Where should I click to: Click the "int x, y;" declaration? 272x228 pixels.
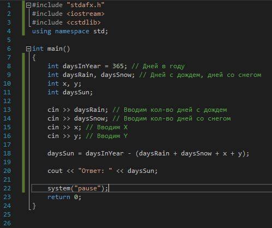(x=64, y=83)
